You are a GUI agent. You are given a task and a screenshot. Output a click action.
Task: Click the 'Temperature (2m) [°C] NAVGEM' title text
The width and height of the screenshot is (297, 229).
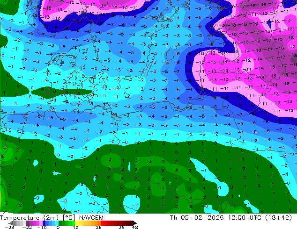(x=52, y=218)
